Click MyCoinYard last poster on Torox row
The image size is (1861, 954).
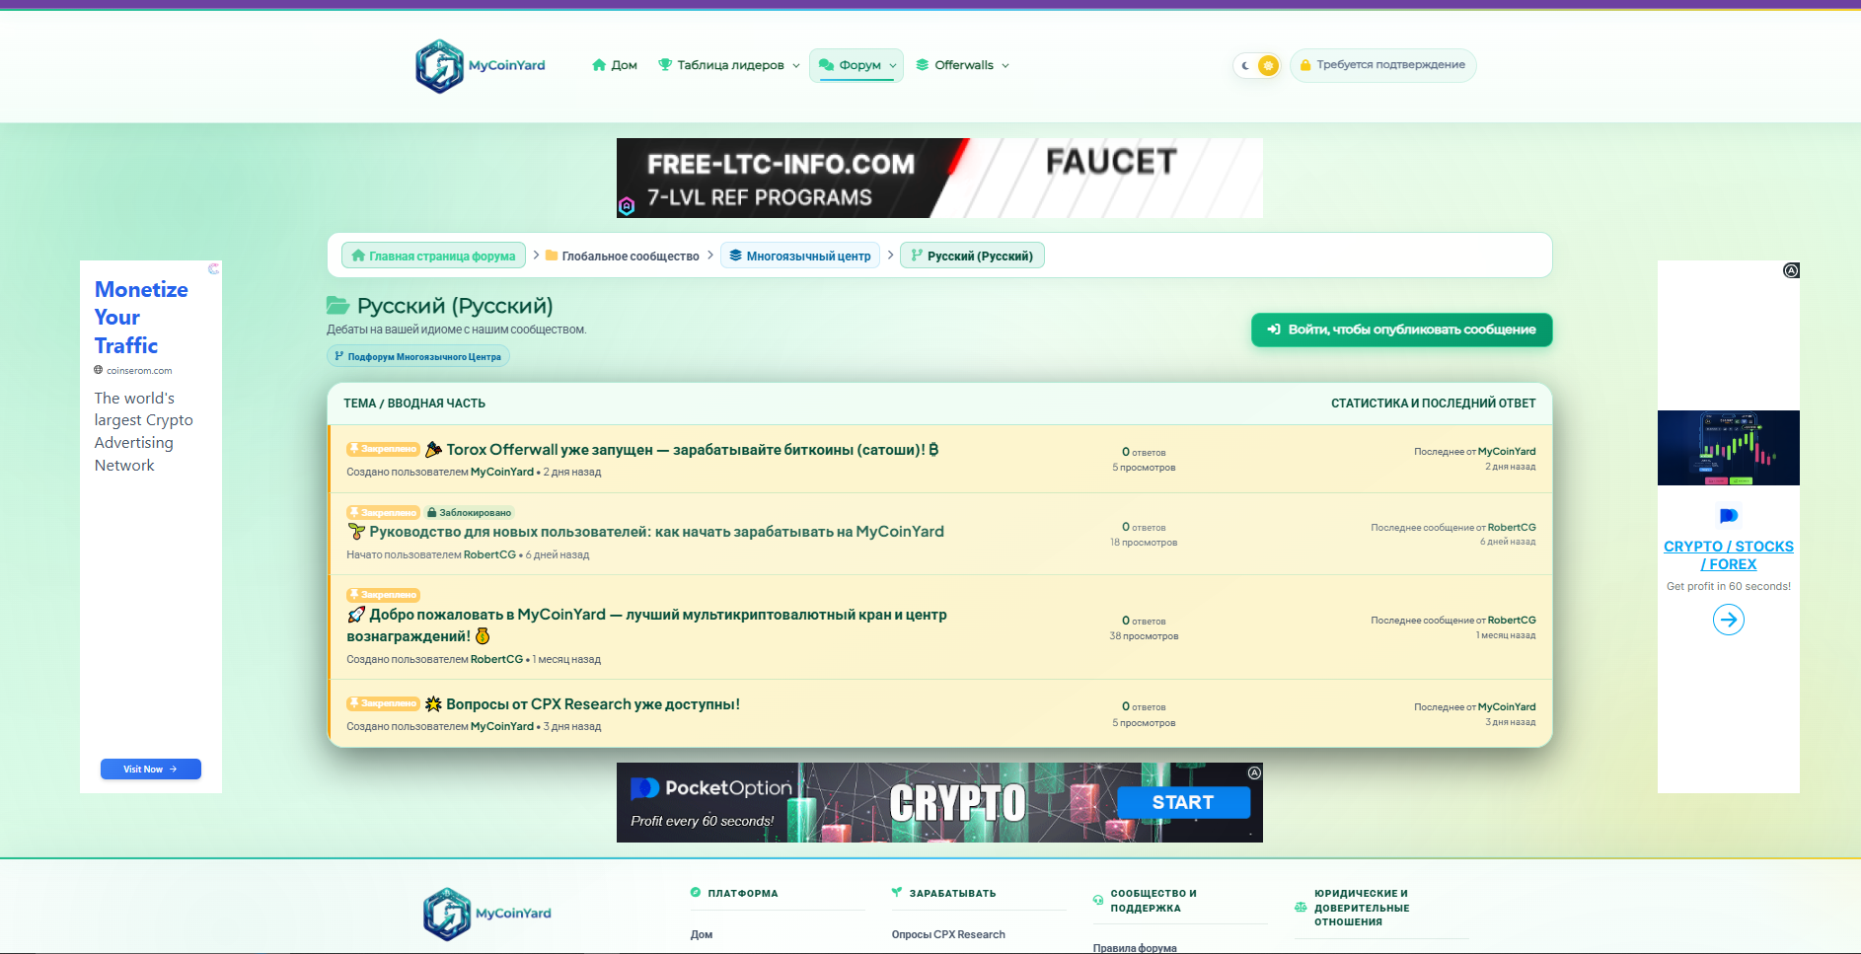1507,451
